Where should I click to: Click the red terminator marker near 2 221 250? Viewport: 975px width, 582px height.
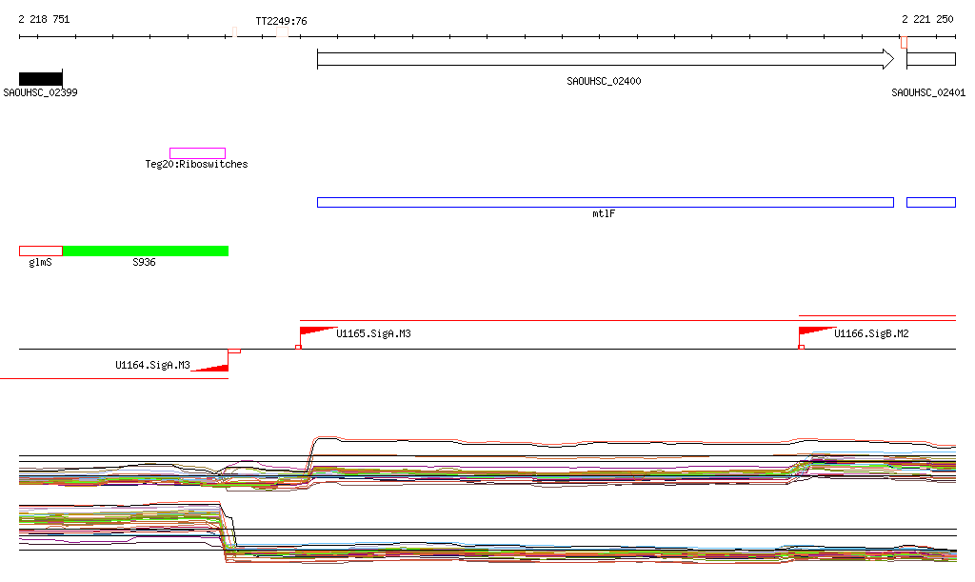(x=904, y=42)
